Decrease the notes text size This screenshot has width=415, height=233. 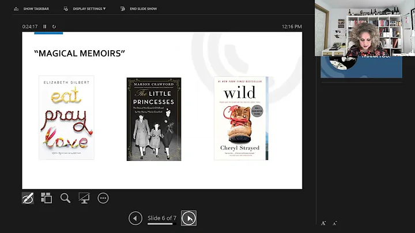(x=334, y=223)
